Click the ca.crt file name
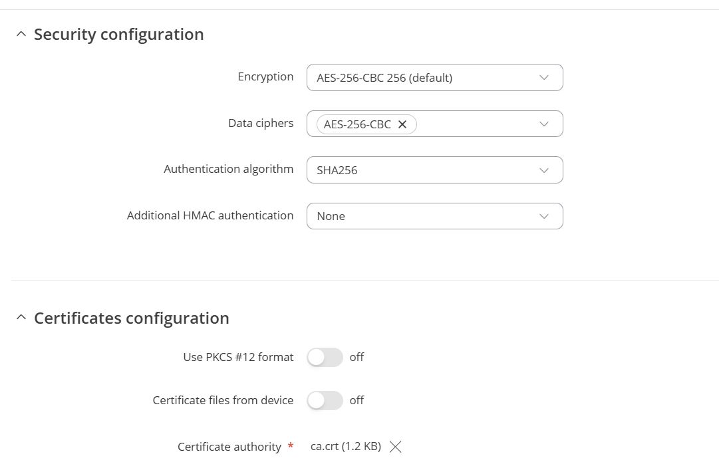The height and width of the screenshot is (474, 719). [x=345, y=447]
